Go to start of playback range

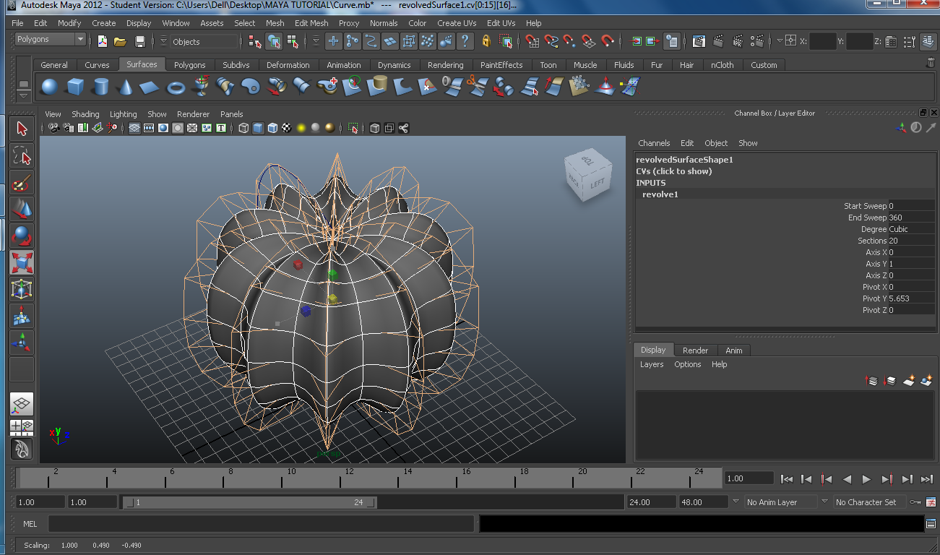click(788, 478)
